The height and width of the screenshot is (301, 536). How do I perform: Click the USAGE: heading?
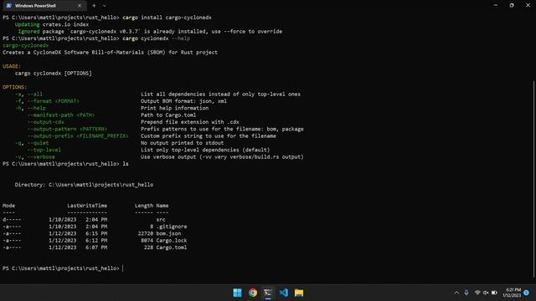pos(12,66)
